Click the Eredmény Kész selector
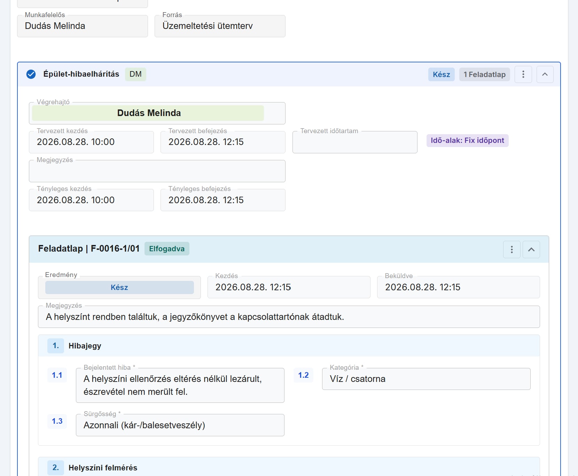Screen dimensions: 578x476 pos(119,287)
